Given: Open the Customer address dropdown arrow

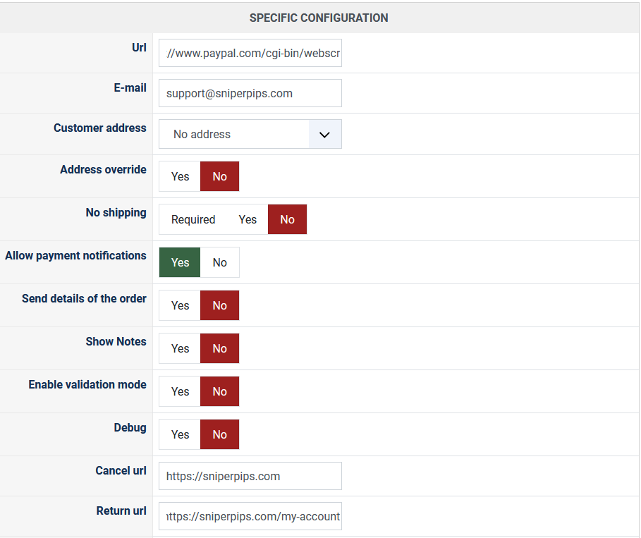Looking at the screenshot, I should tap(324, 134).
